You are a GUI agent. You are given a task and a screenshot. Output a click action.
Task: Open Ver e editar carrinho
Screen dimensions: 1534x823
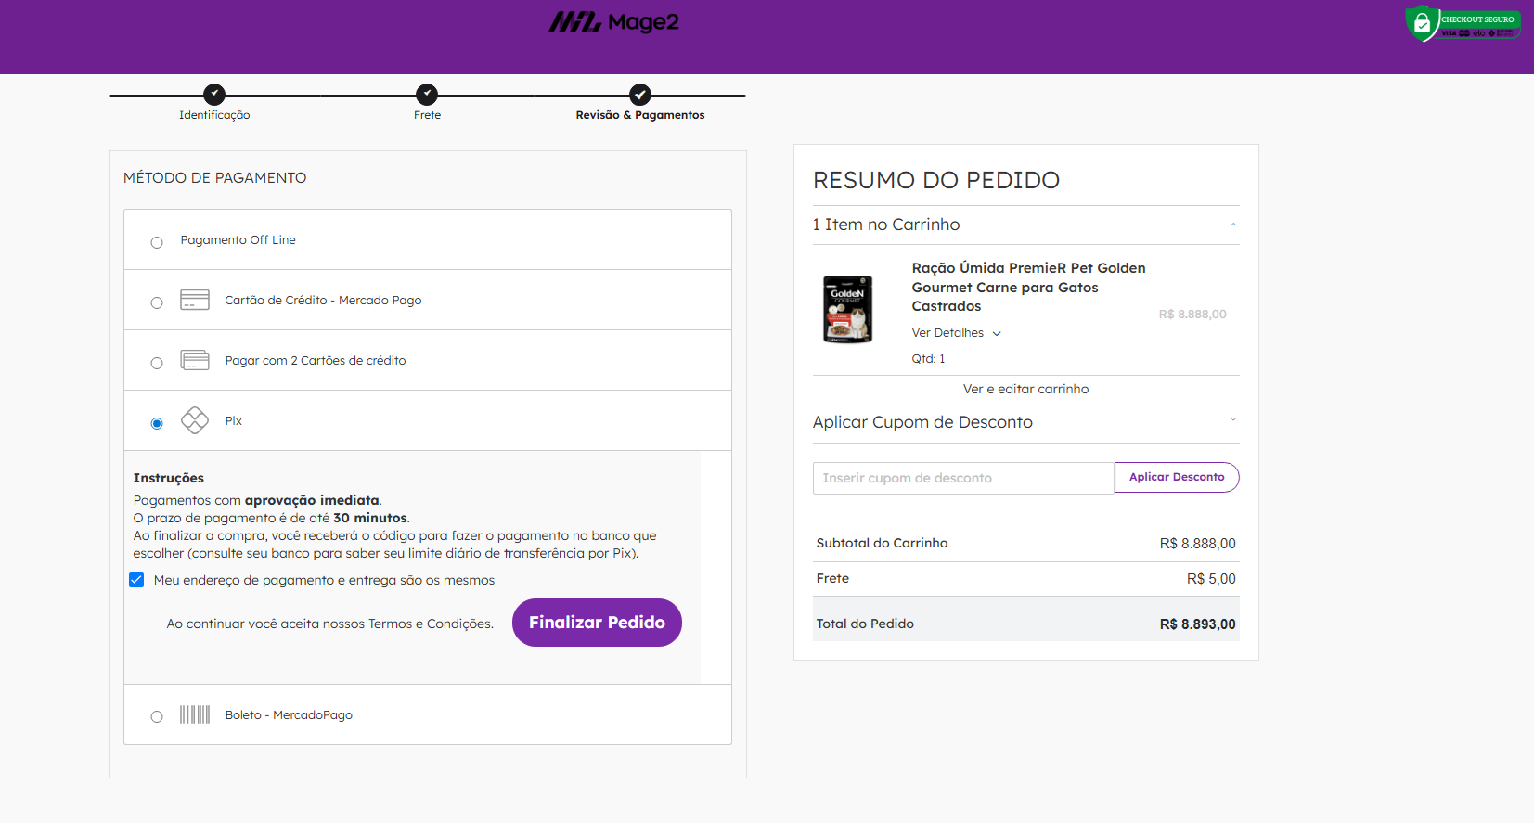point(1025,389)
